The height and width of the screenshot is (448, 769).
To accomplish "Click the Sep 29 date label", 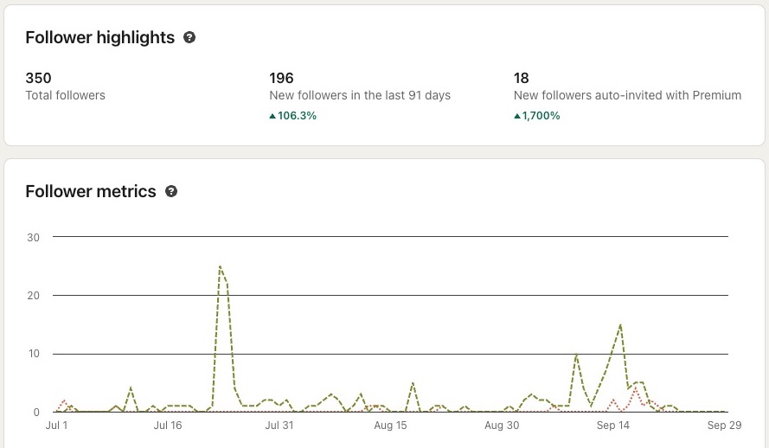I will coord(724,426).
